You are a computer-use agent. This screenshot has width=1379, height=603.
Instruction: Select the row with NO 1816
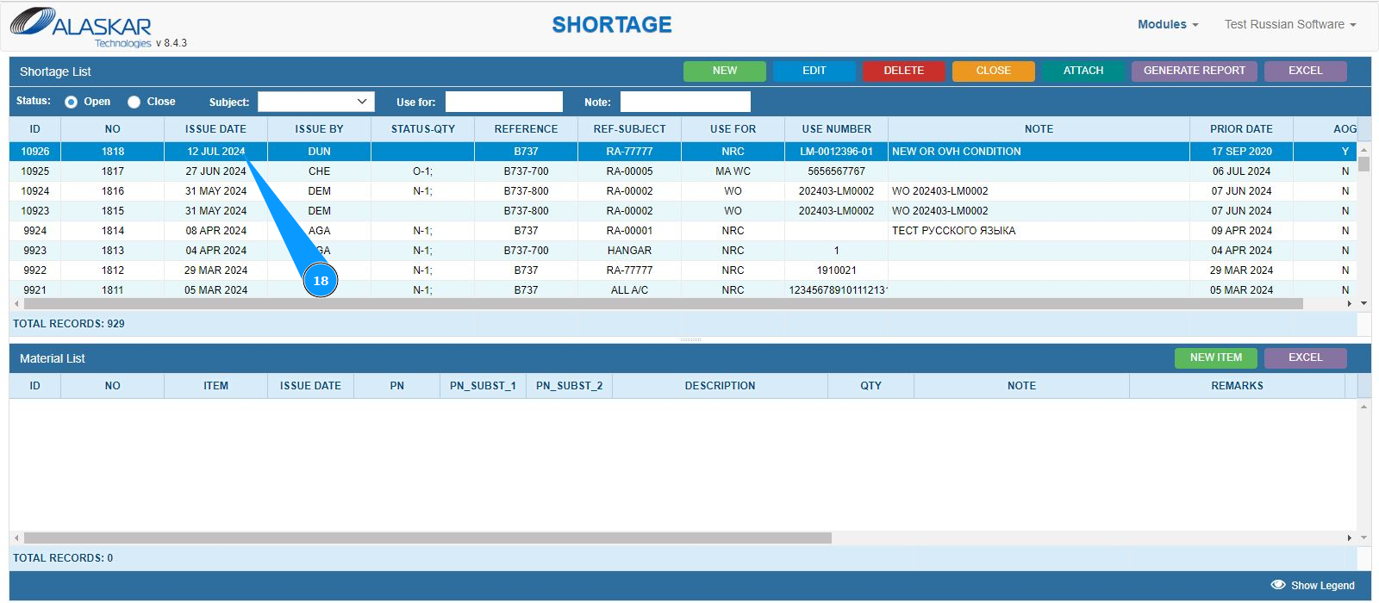point(683,191)
